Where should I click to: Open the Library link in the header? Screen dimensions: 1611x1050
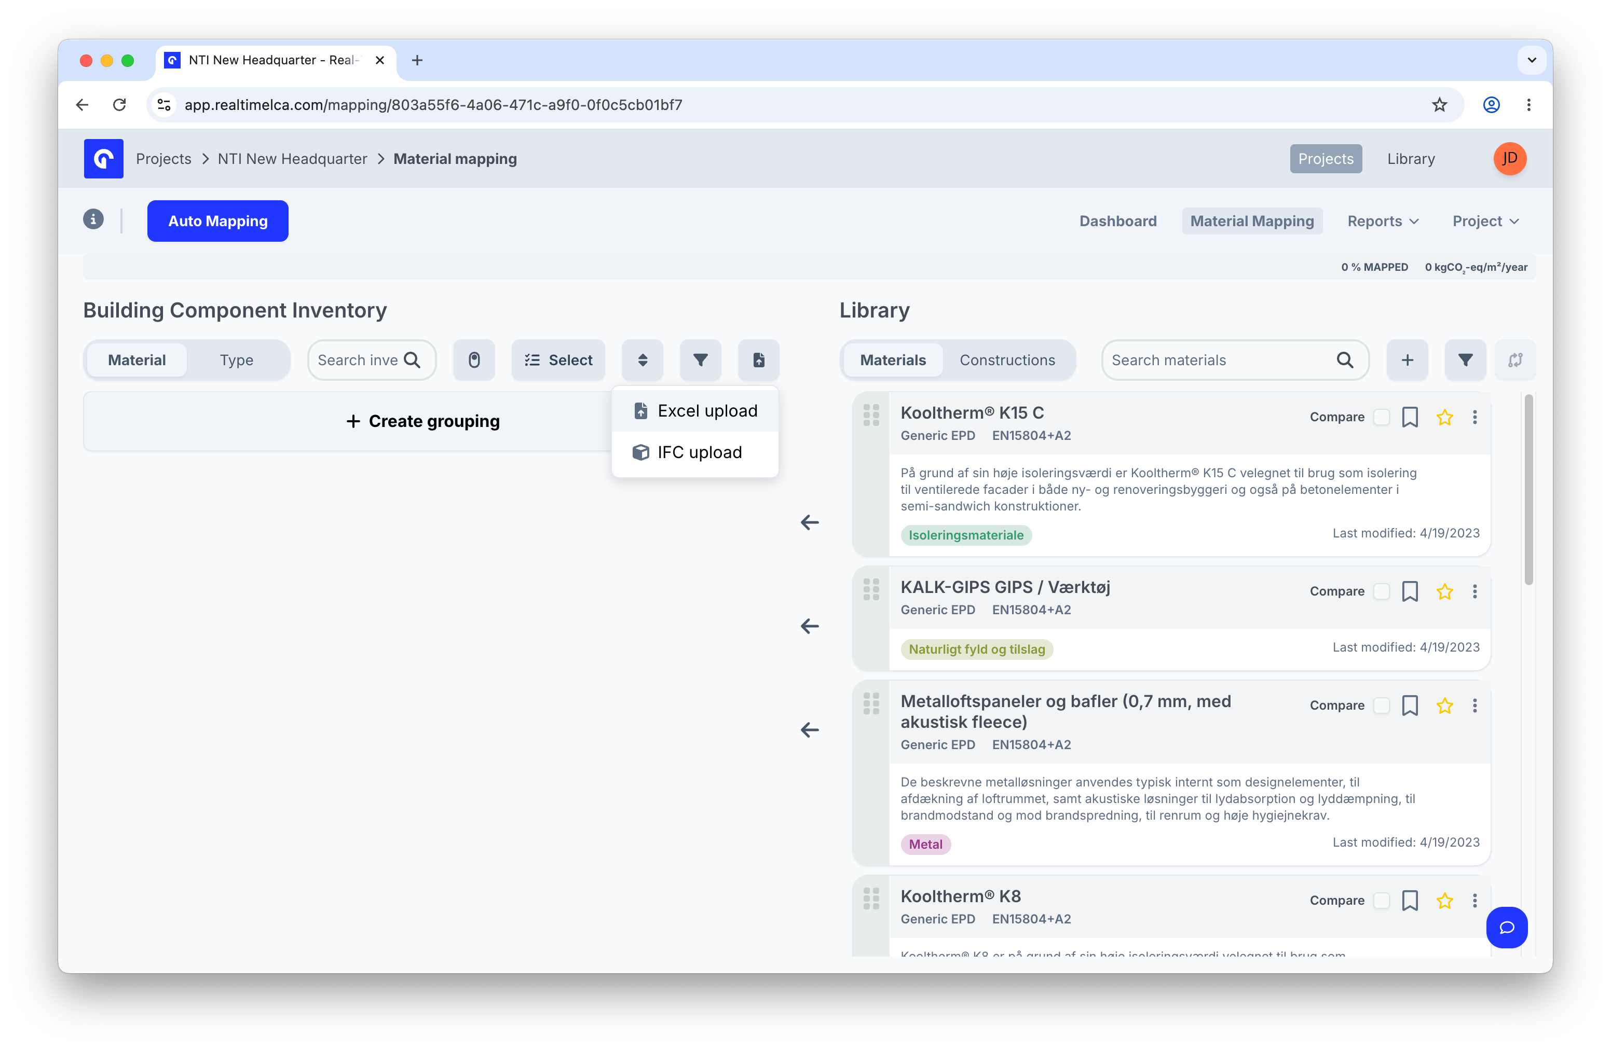click(x=1411, y=158)
